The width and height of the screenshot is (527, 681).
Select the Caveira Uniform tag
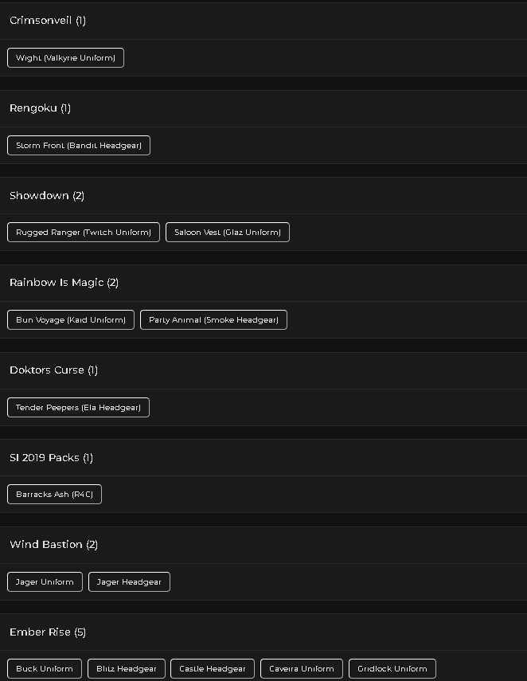(301, 669)
